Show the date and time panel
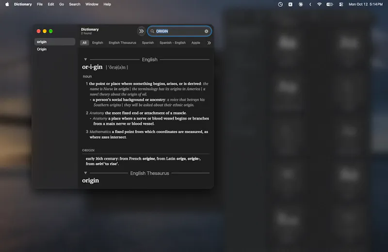Image resolution: width=388 pixels, height=252 pixels. 366,4
